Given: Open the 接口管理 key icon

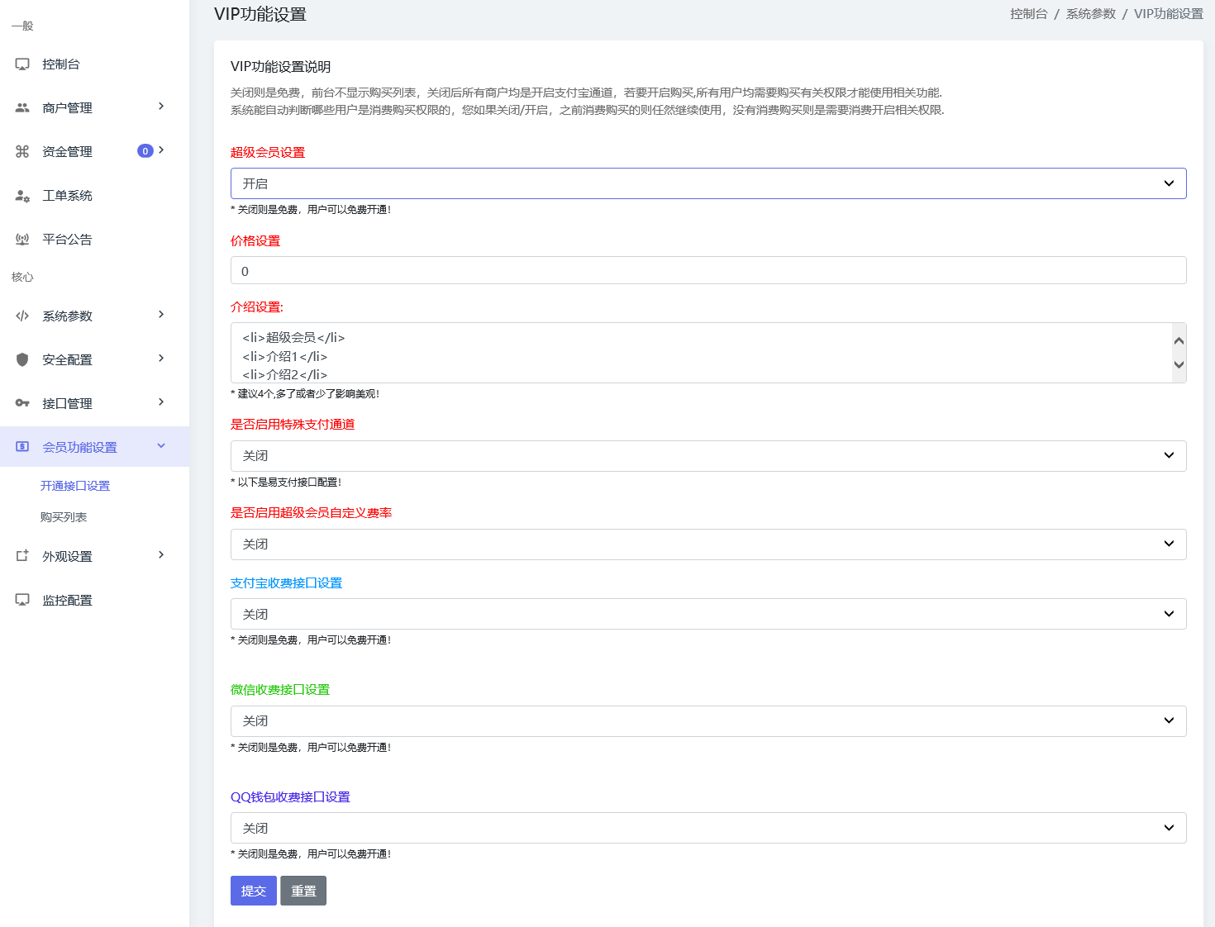Looking at the screenshot, I should 21,402.
